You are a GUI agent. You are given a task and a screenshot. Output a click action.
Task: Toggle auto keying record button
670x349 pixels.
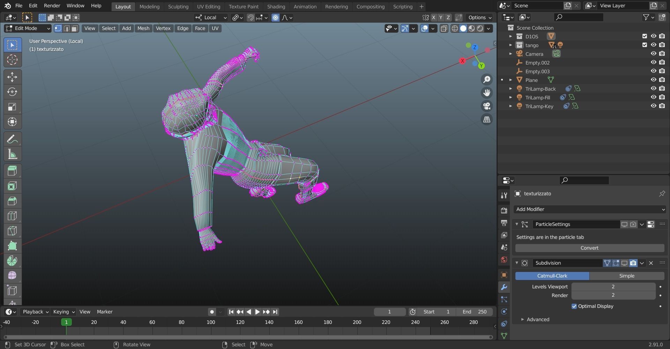tap(212, 312)
